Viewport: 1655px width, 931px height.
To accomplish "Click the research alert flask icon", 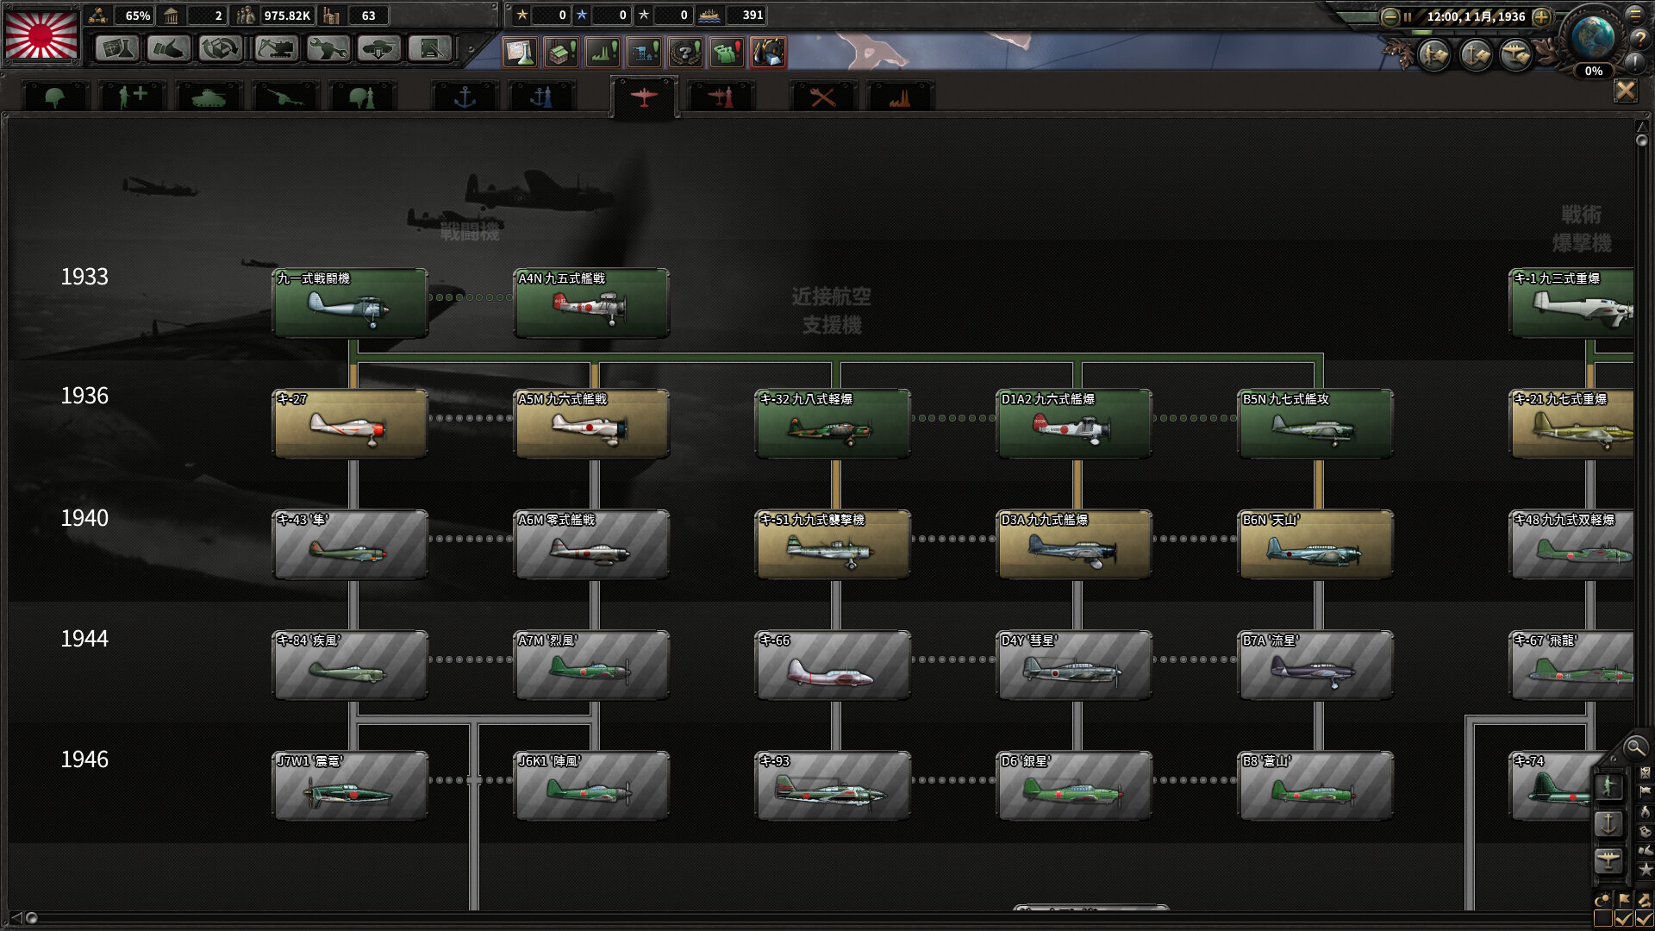I will (520, 53).
